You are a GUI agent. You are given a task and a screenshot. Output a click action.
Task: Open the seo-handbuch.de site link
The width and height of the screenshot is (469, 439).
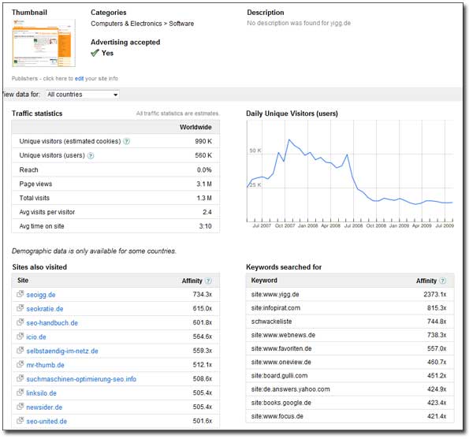tap(52, 323)
